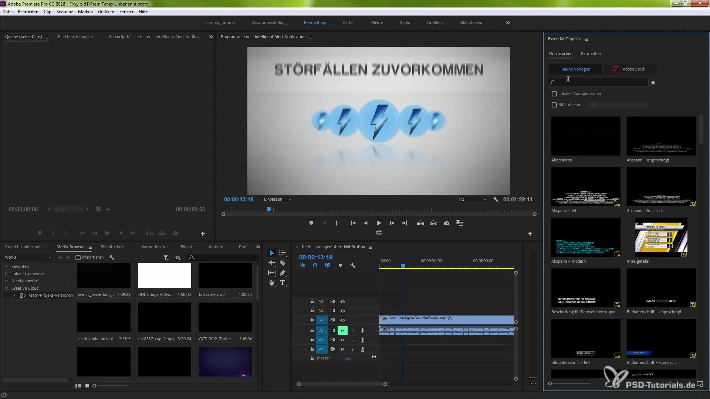Solo audio track A2
The width and height of the screenshot is (710, 399).
pos(352,340)
